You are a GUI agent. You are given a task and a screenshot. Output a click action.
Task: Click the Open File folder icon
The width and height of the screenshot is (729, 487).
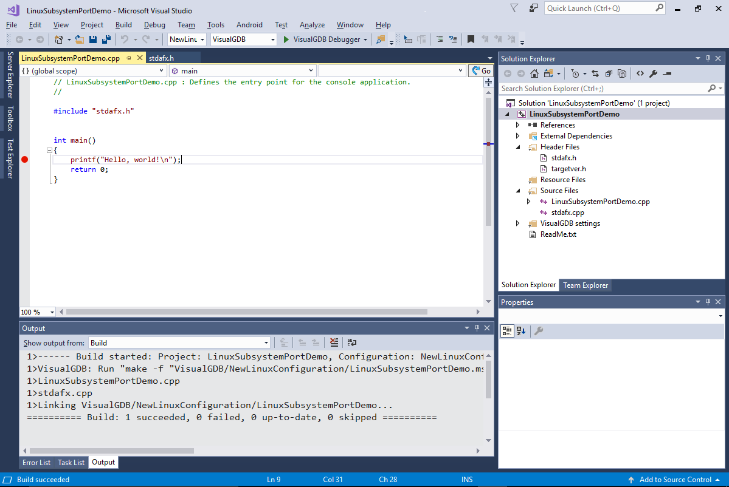point(80,39)
